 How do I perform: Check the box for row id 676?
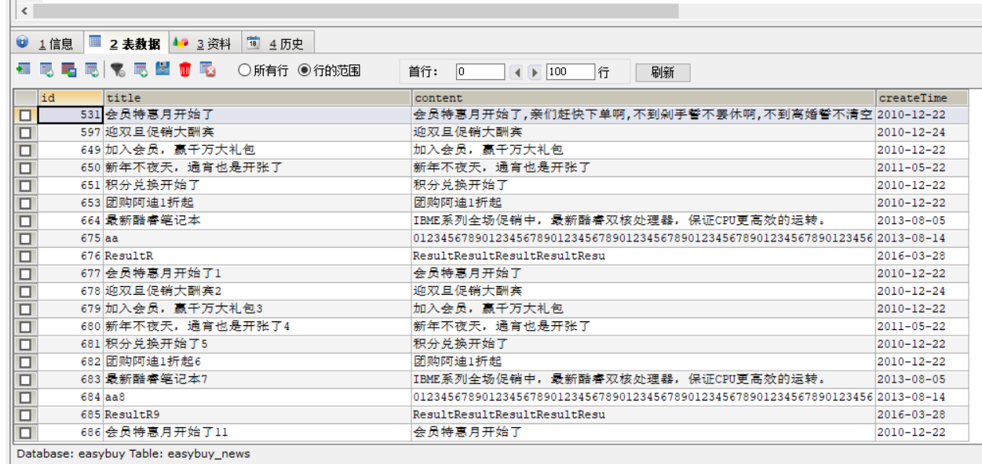click(26, 256)
